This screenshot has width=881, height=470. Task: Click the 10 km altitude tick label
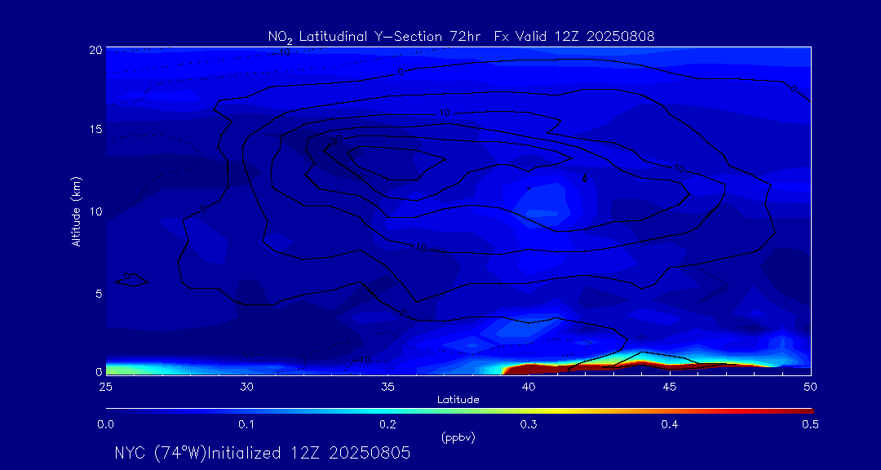coord(93,211)
